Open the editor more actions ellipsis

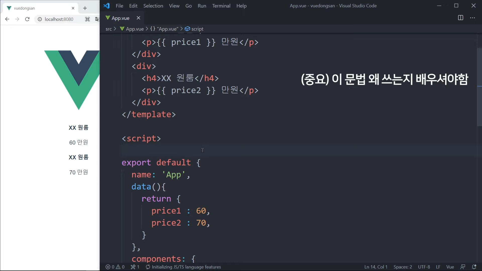click(472, 18)
